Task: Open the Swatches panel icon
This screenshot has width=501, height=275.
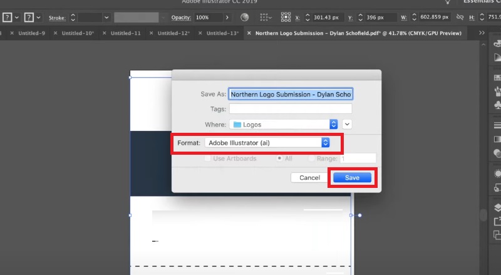Action: tap(497, 78)
